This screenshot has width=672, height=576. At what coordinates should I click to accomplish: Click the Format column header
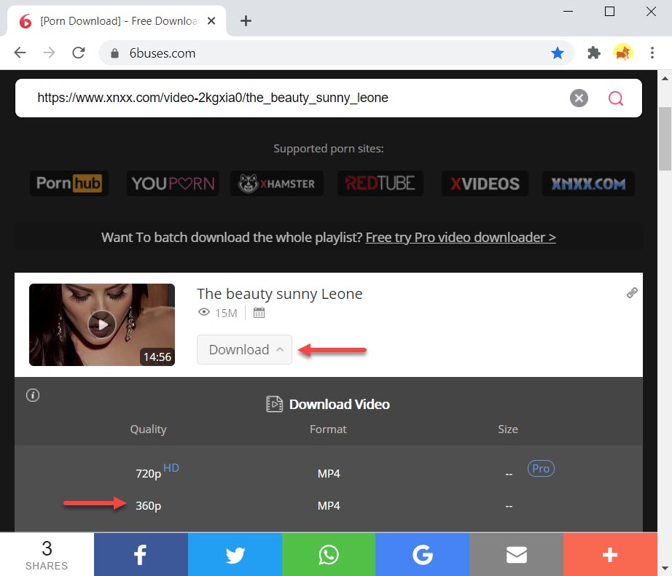tap(328, 429)
